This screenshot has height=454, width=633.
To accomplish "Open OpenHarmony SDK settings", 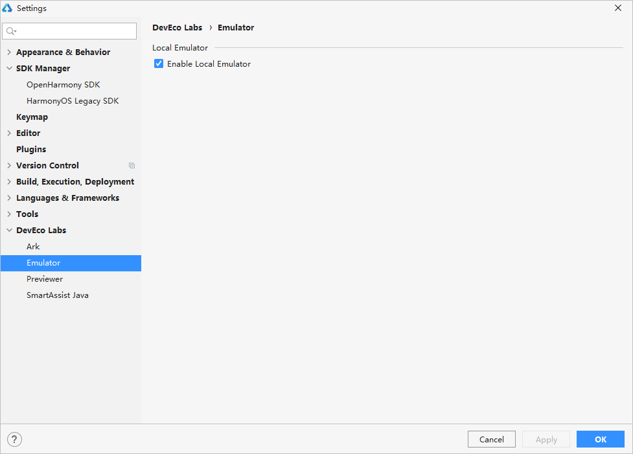I will (x=63, y=85).
